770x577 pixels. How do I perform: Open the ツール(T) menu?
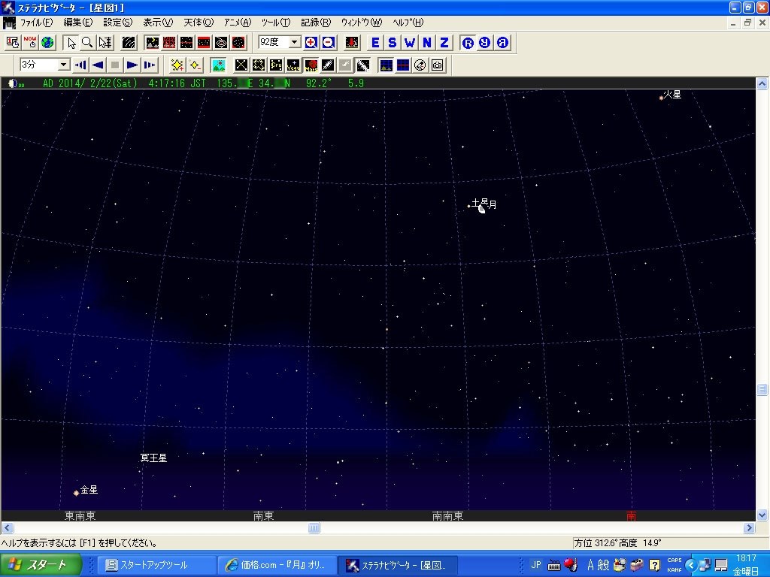275,23
